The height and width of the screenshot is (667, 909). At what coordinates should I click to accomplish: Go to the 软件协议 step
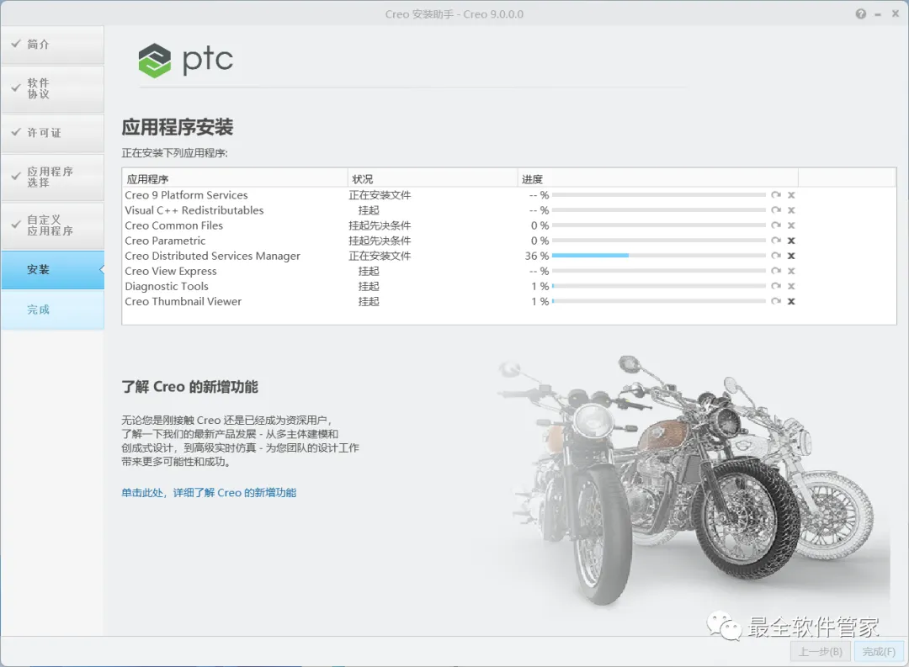(52, 88)
